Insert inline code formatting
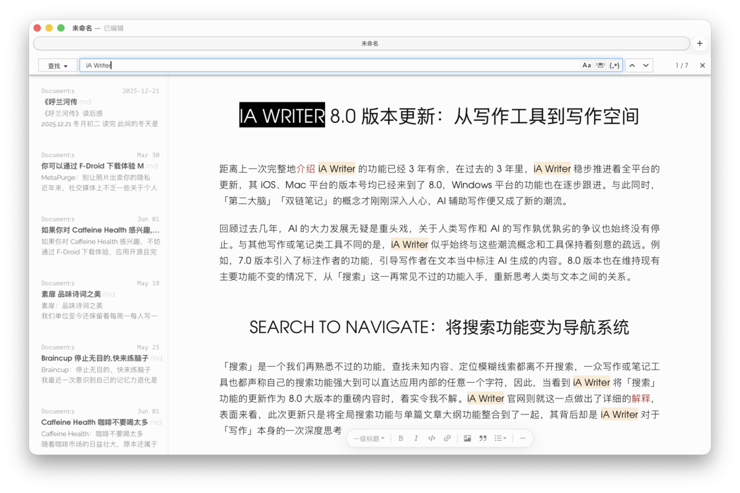 (431, 438)
